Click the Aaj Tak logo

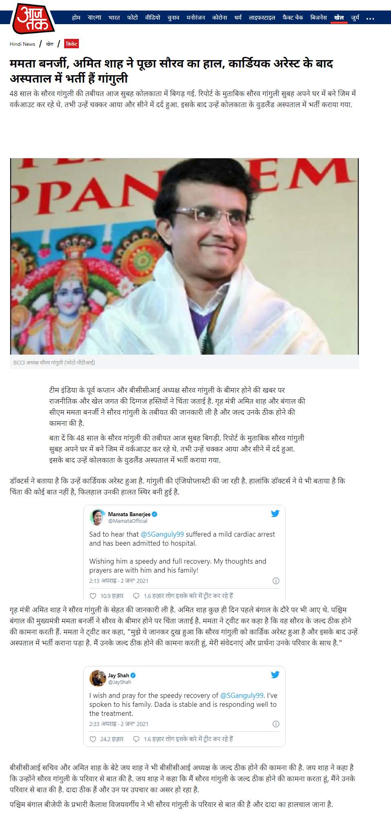[x=33, y=18]
